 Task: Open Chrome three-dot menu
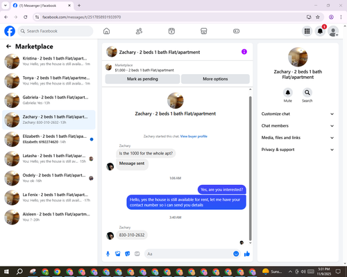click(x=341, y=17)
